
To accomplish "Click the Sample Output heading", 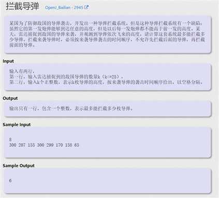I will (19, 165).
